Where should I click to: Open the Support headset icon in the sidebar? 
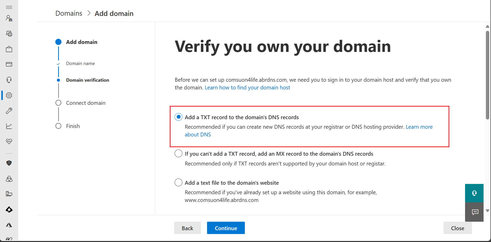tap(9, 80)
